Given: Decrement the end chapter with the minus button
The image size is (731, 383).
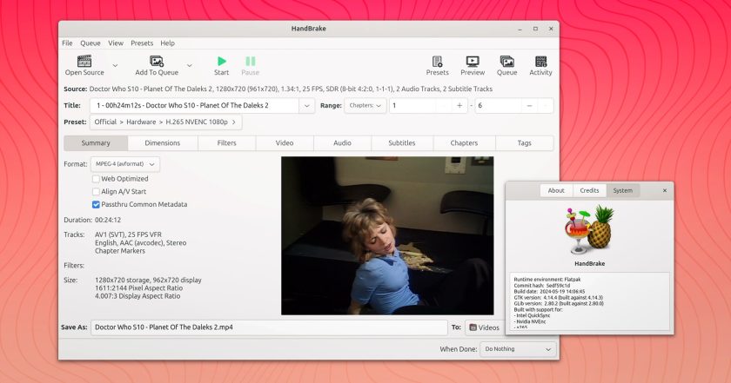Looking at the screenshot, I should [x=529, y=106].
